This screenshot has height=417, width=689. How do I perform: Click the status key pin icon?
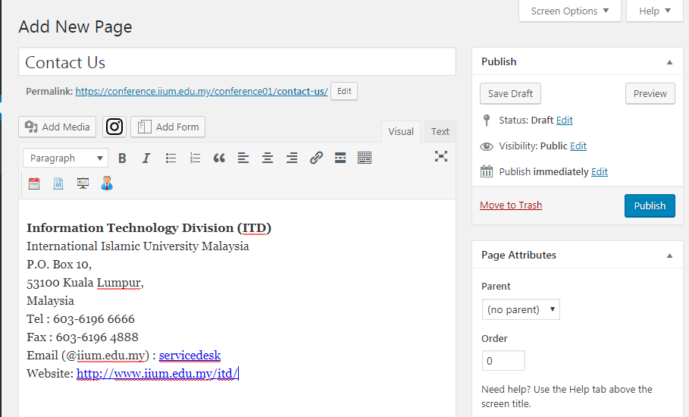tap(486, 121)
